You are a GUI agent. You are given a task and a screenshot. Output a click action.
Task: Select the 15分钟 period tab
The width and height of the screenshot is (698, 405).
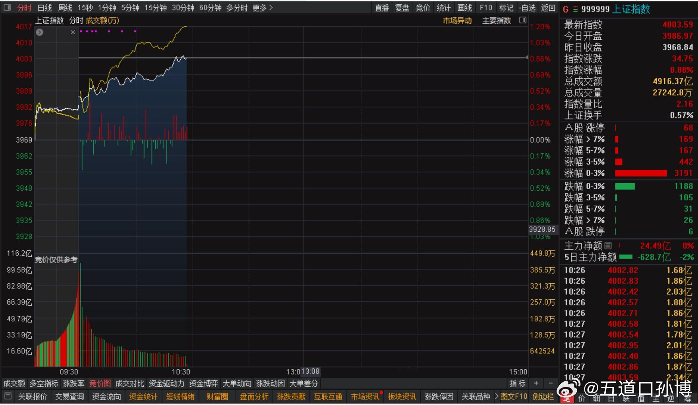pyautogui.click(x=155, y=8)
